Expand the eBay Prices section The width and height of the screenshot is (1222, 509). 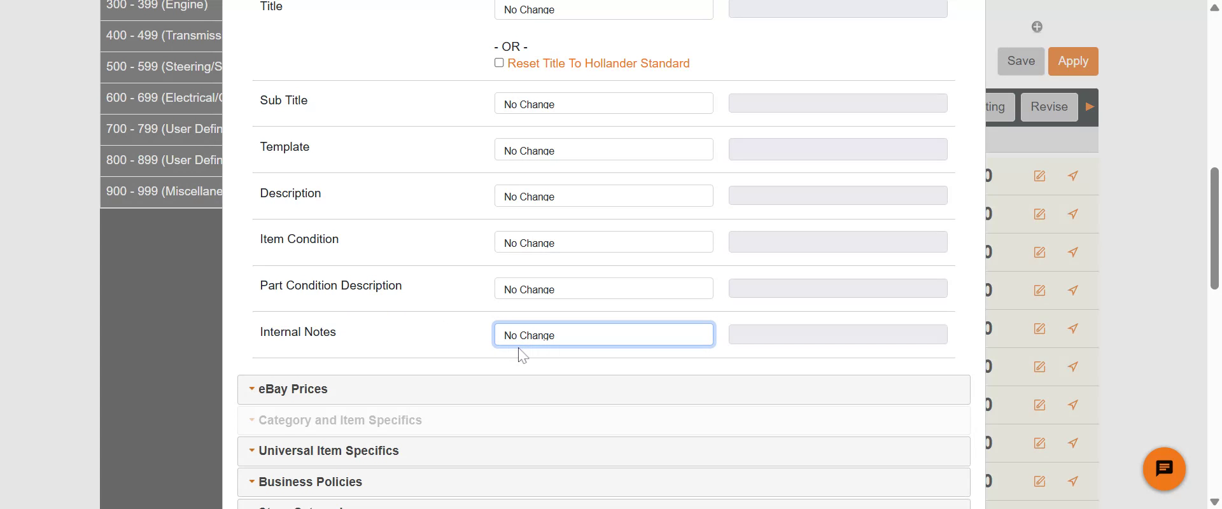coord(603,389)
